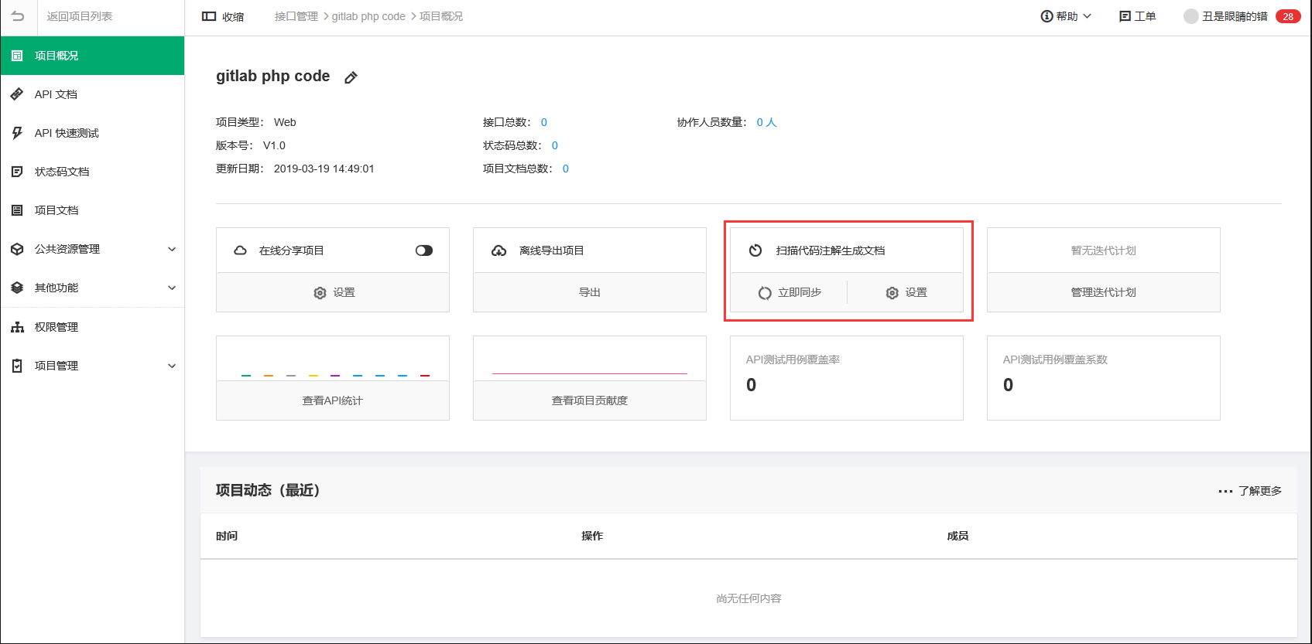Screen dimensions: 1312x644
Task: Click the 时间 column header
Action: pos(227,536)
